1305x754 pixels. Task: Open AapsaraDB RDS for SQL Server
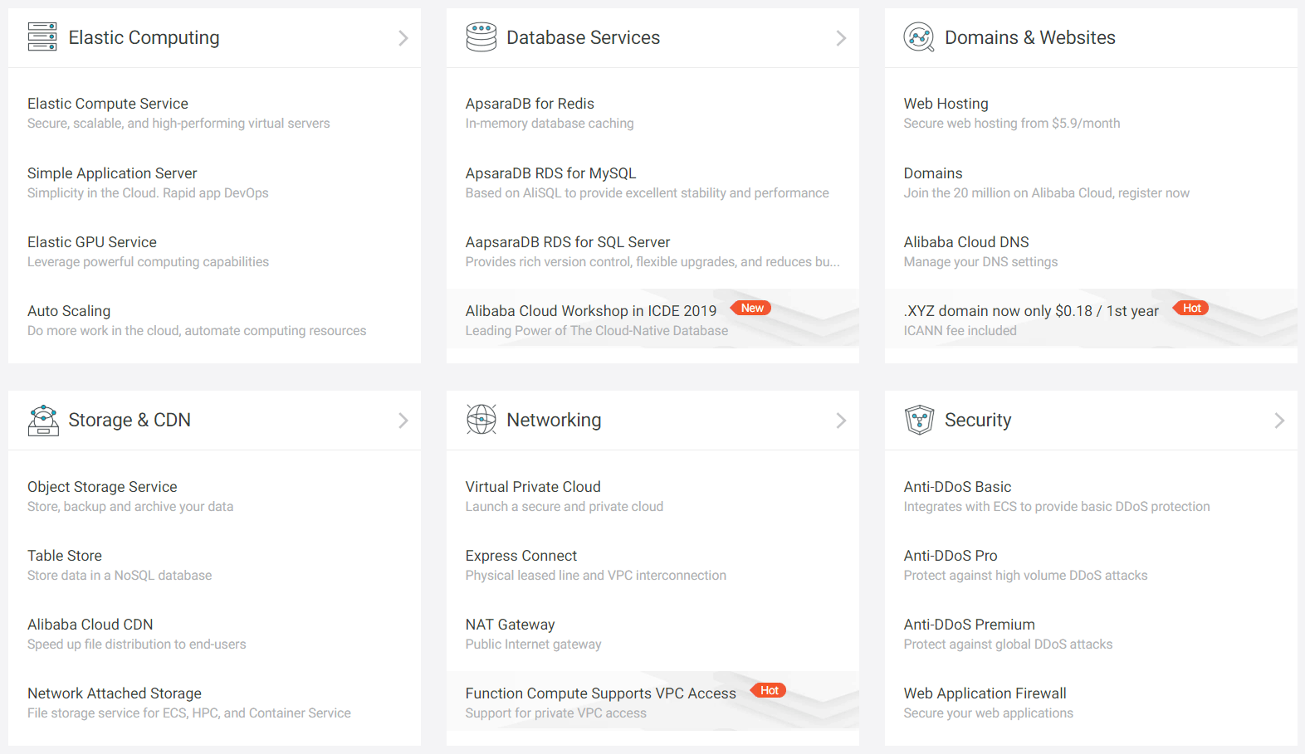[x=568, y=242]
